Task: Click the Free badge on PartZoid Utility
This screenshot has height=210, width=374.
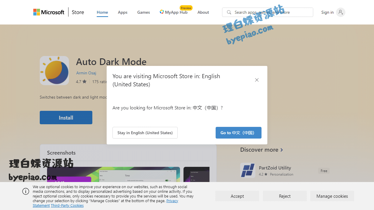Action: point(324,171)
